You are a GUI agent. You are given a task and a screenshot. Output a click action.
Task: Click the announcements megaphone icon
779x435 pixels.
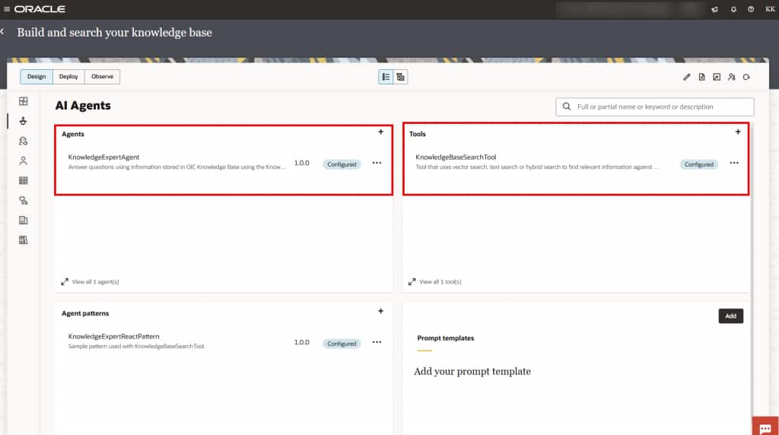point(714,9)
